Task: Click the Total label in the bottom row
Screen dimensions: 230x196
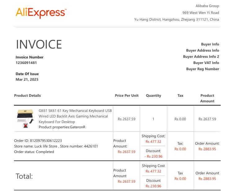Action: (x=24, y=176)
